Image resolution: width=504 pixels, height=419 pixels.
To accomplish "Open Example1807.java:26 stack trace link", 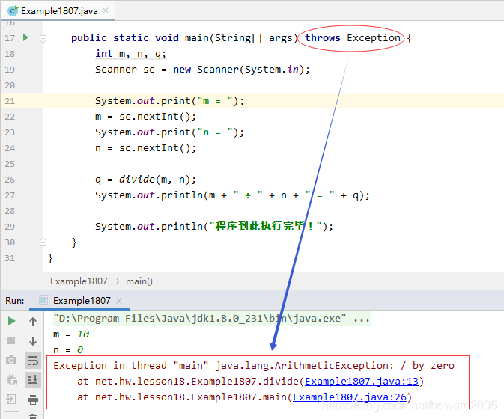I will click(350, 397).
